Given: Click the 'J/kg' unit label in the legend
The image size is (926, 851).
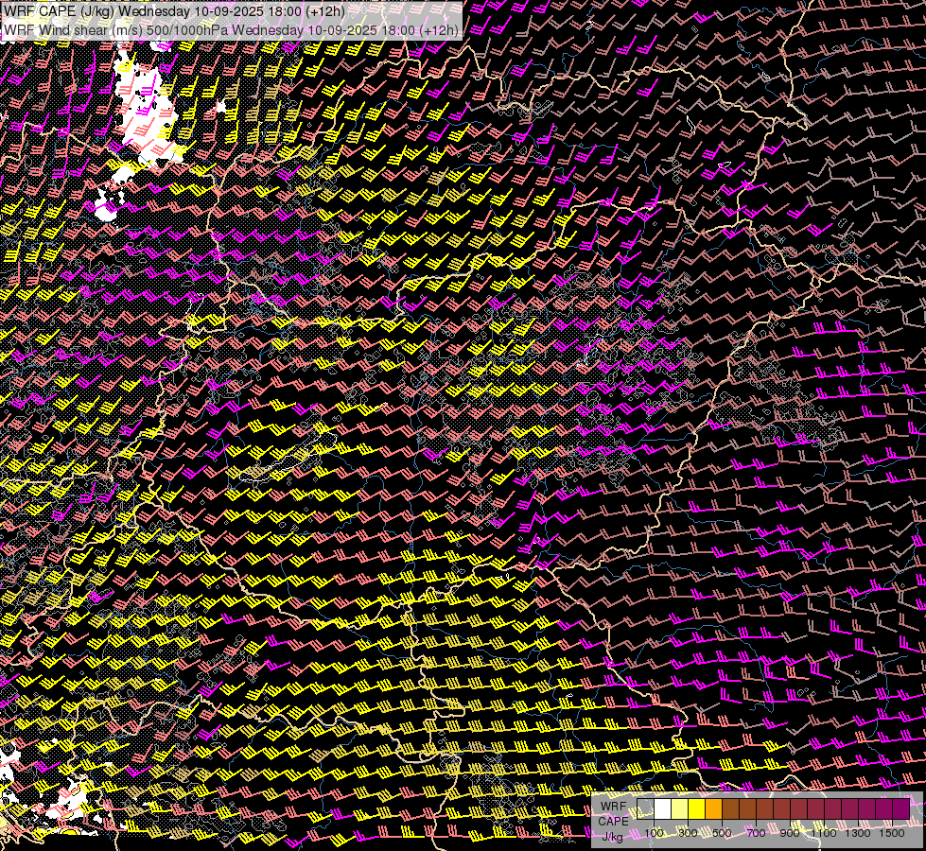Looking at the screenshot, I should coord(612,837).
